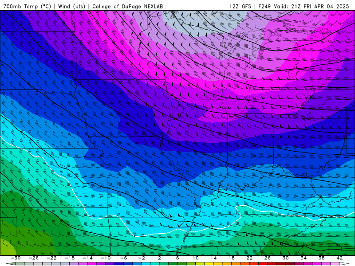
Task: Click the 6 colorbar tick label
Action: [x=177, y=258]
